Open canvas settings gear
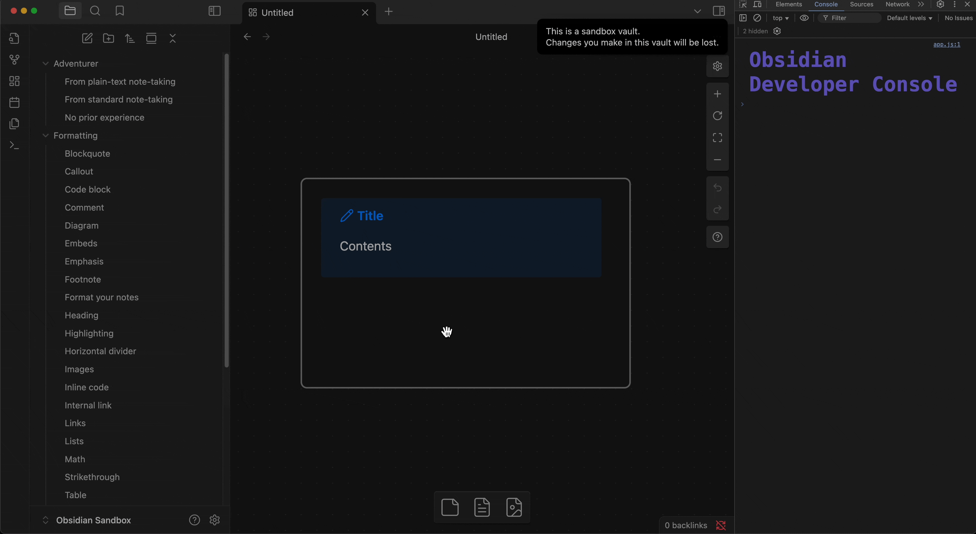The height and width of the screenshot is (534, 976). (717, 66)
